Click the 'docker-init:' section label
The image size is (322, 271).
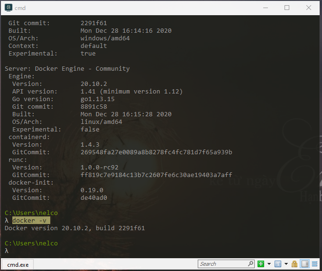31,182
